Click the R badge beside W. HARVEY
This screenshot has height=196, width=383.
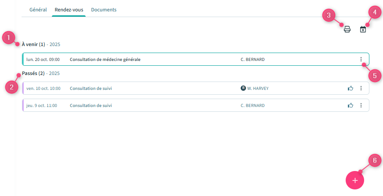[243, 88]
